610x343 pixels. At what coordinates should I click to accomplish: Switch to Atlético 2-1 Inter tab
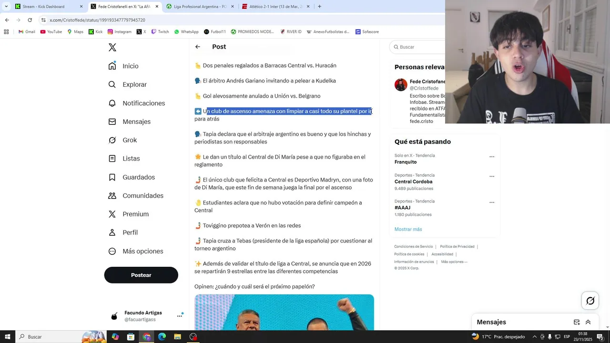[275, 7]
